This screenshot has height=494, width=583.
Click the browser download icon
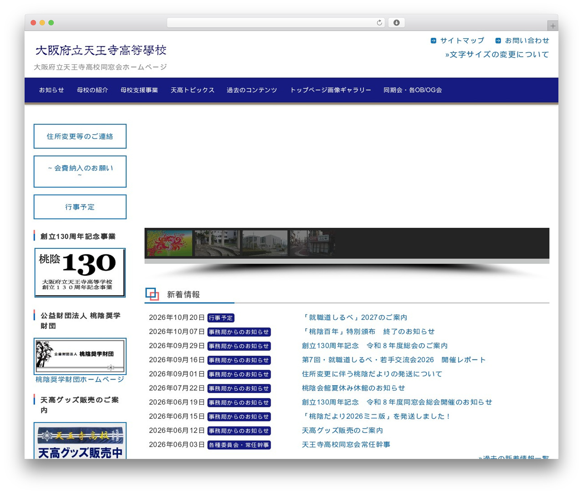(x=396, y=23)
